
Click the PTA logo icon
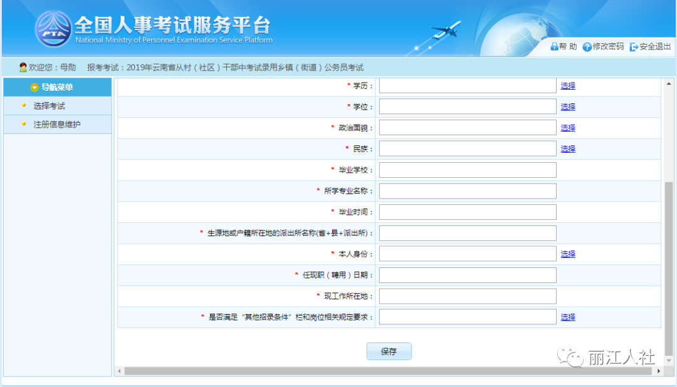pyautogui.click(x=53, y=29)
